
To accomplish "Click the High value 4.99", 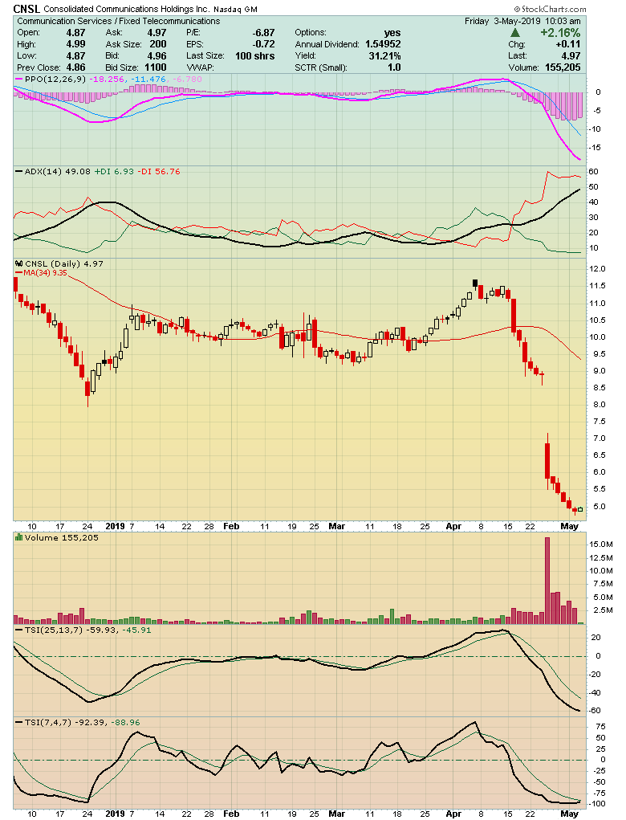I will point(75,44).
